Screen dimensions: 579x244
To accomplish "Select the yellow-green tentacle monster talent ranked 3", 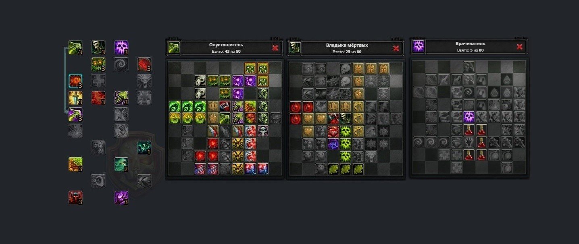I will click(75, 164).
